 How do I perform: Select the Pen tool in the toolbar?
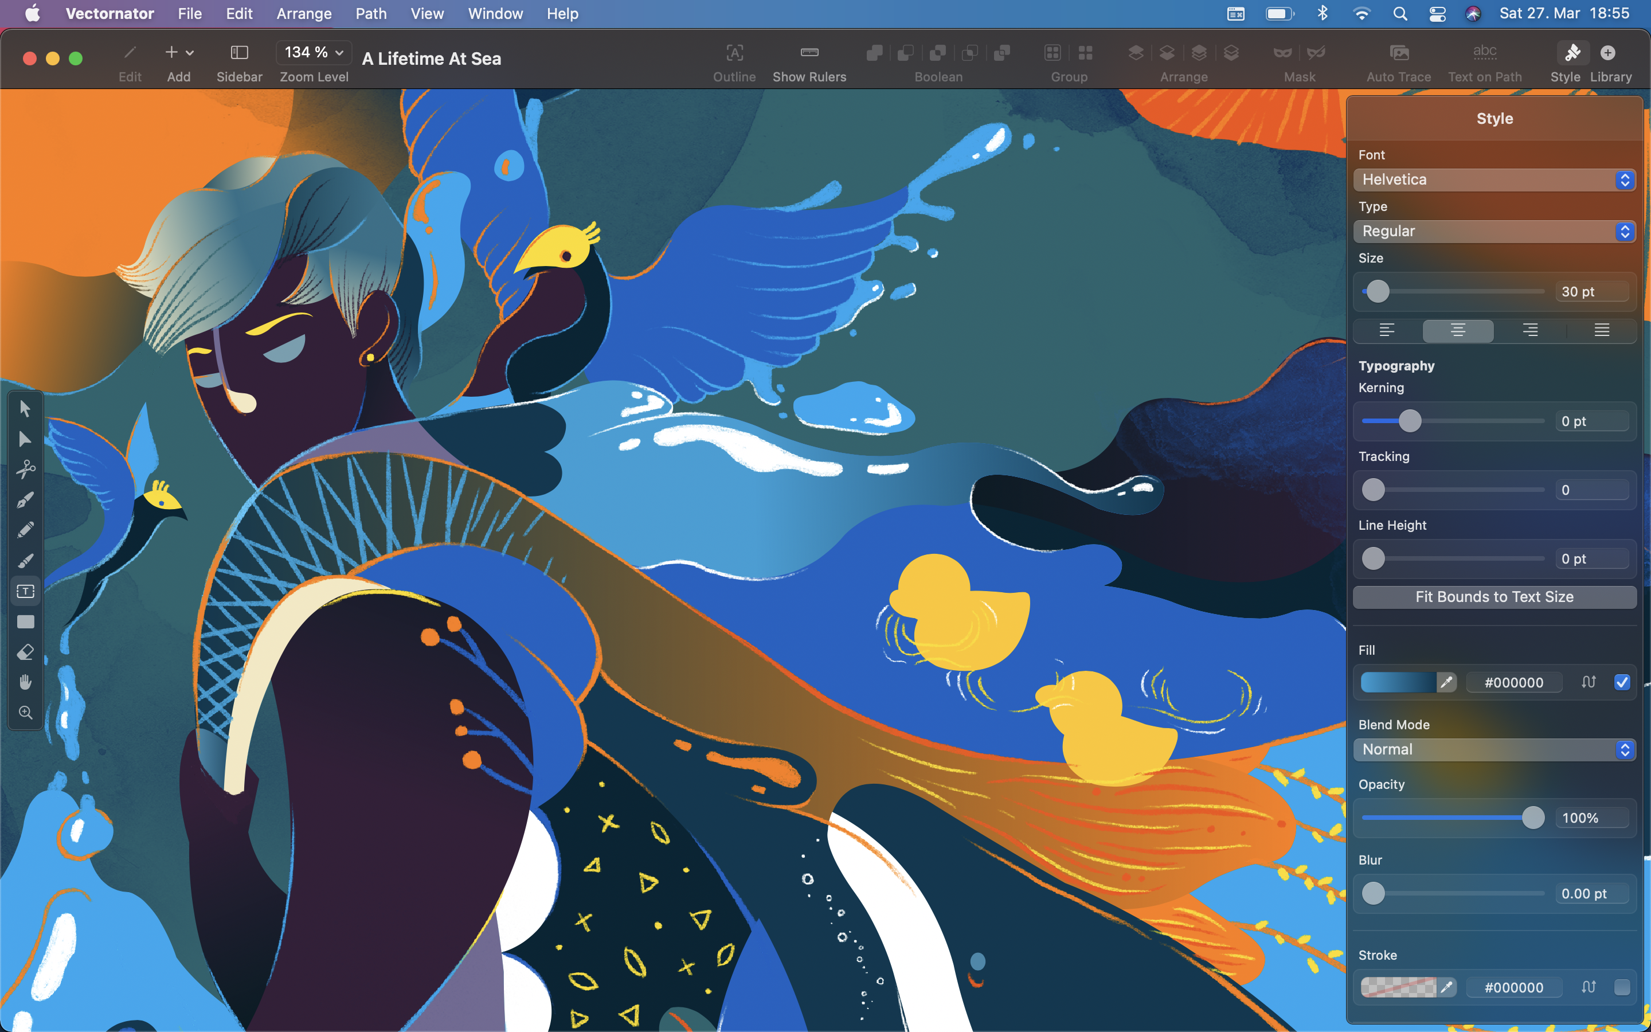coord(25,499)
